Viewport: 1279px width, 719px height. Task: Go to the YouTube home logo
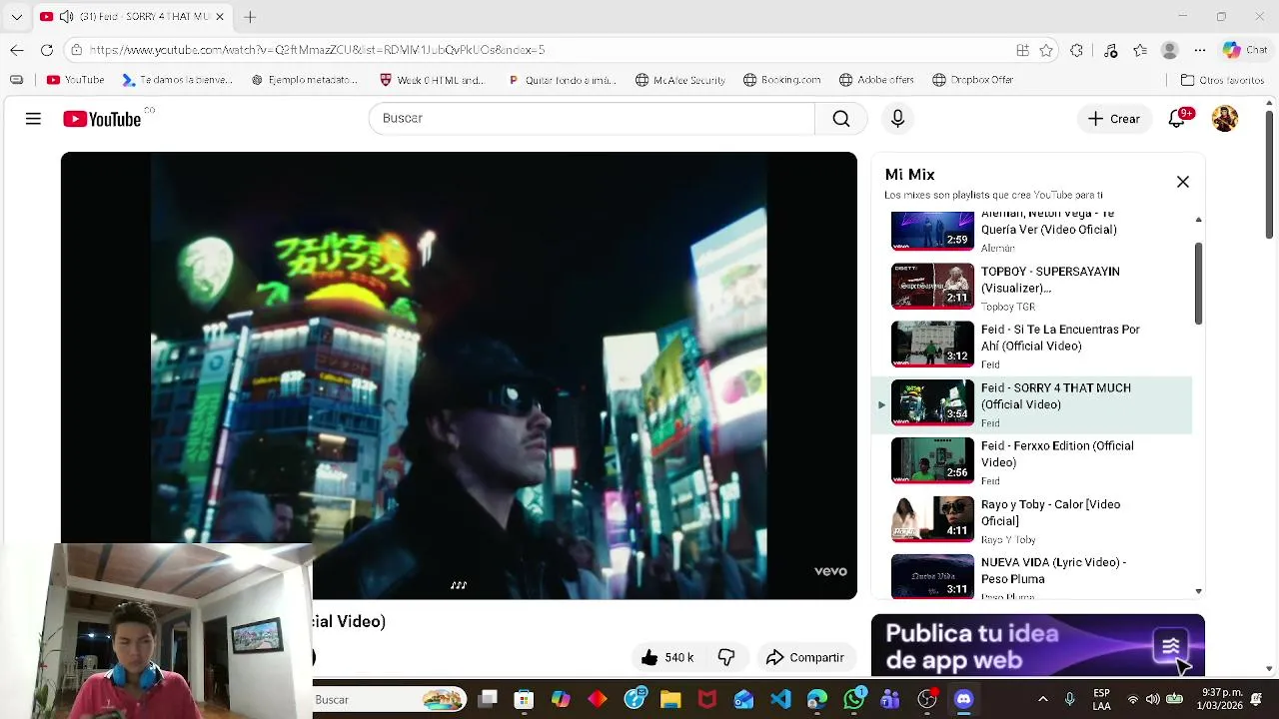pyautogui.click(x=102, y=119)
